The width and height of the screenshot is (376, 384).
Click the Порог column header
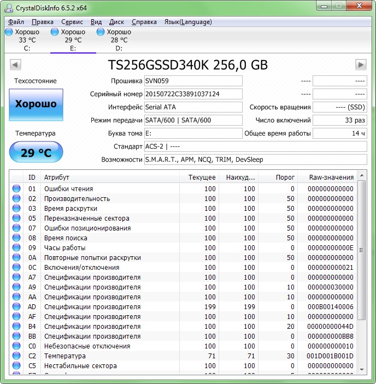(278, 178)
